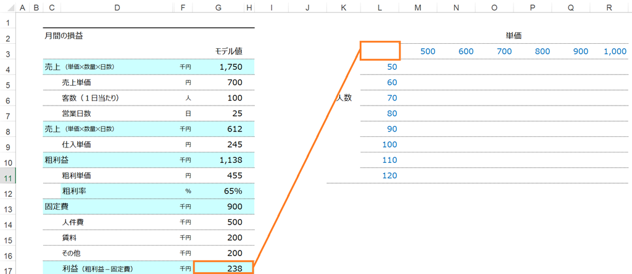Select unit price cell showing 700
Image resolution: width=632 pixels, height=274 pixels.
pos(223,83)
